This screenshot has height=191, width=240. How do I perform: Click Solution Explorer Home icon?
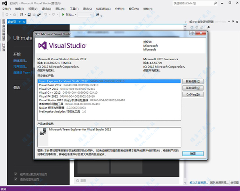(x=202, y=27)
